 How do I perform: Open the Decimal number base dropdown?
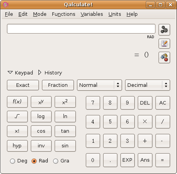147,85
